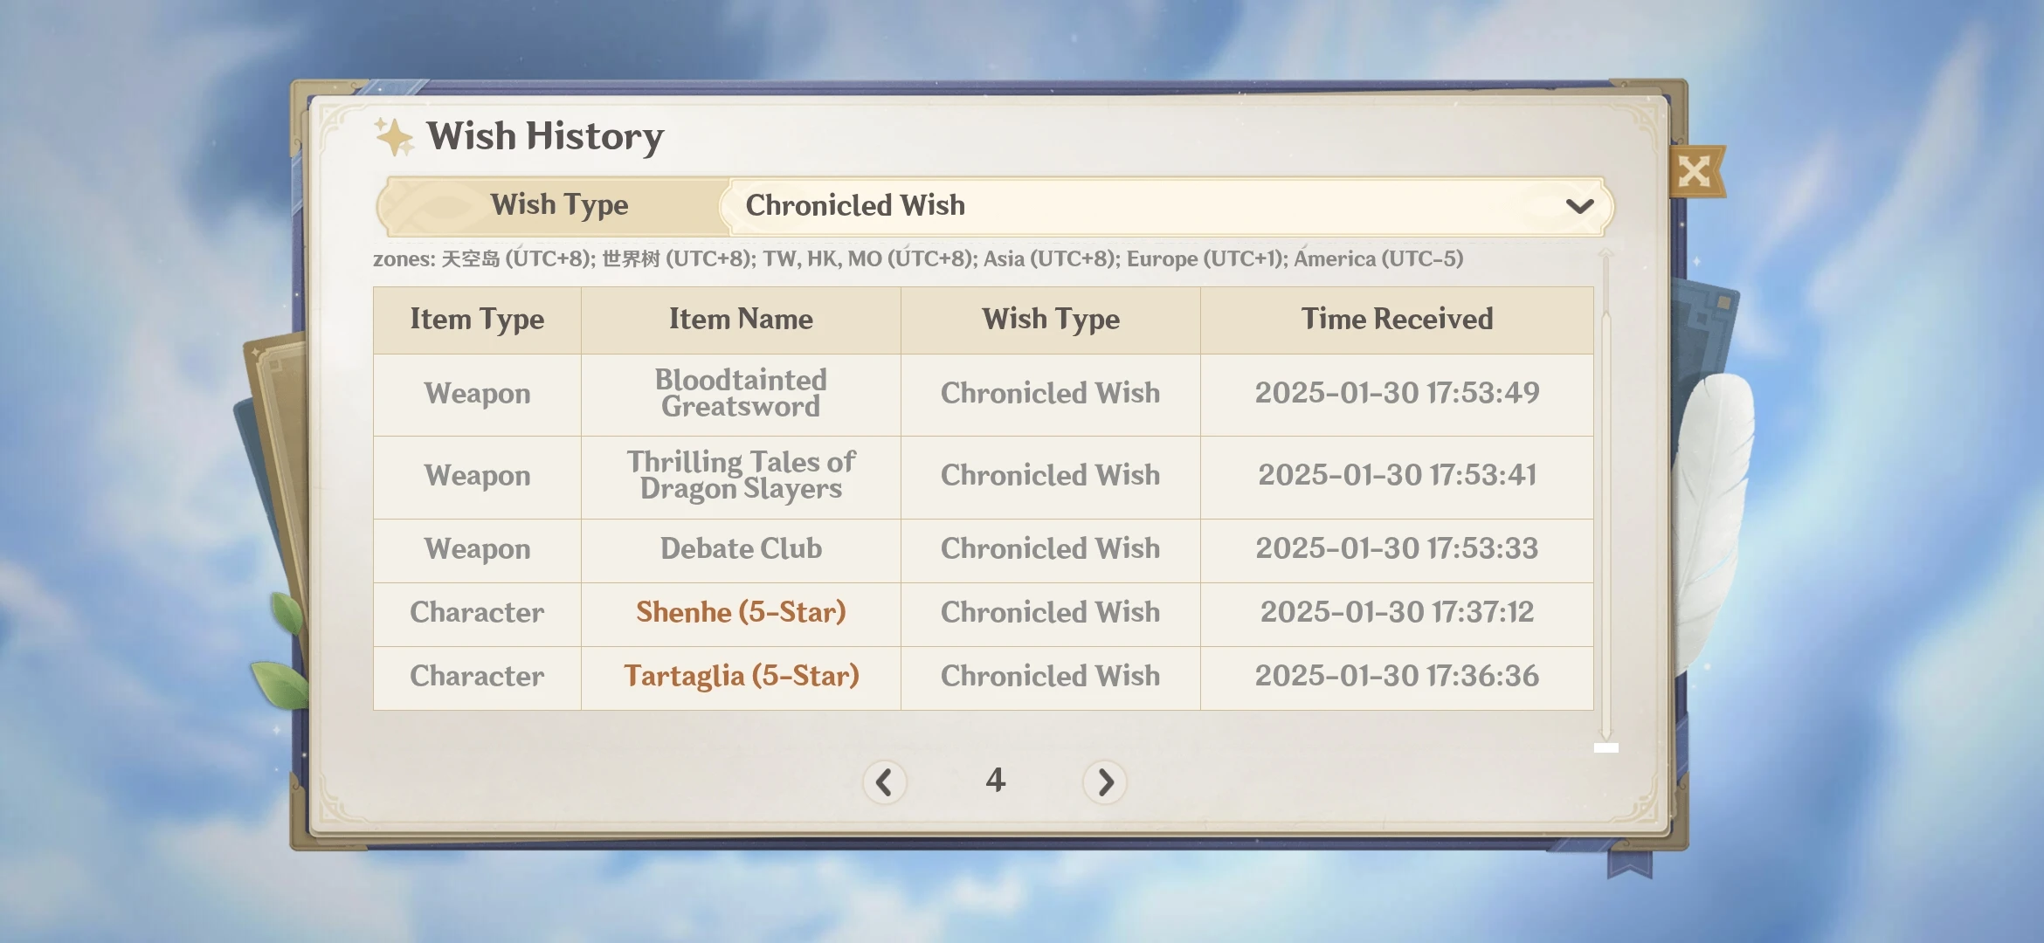This screenshot has width=2044, height=943.
Task: Click the vertical scrollbar on the right
Action: pos(1605,498)
